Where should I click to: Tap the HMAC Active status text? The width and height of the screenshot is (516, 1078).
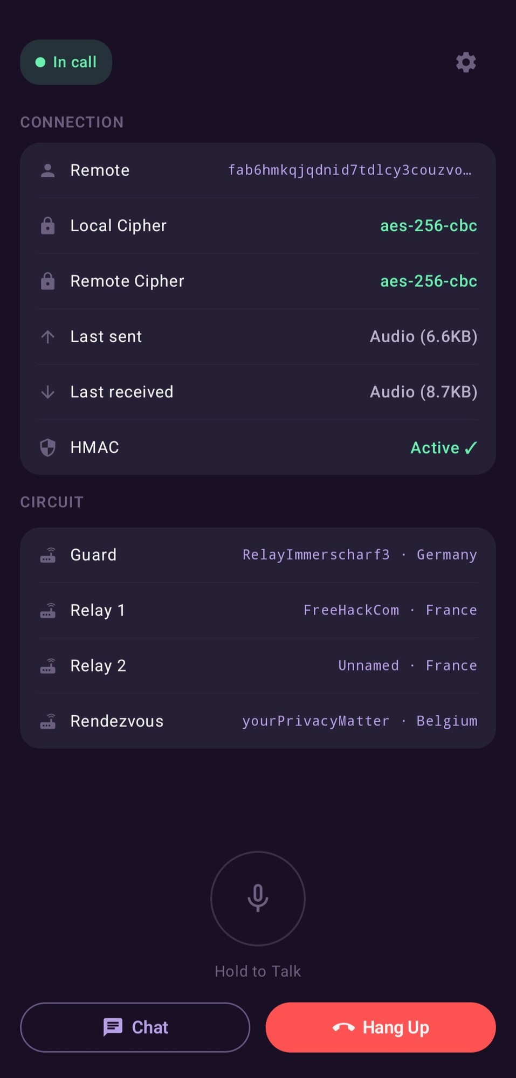(443, 448)
